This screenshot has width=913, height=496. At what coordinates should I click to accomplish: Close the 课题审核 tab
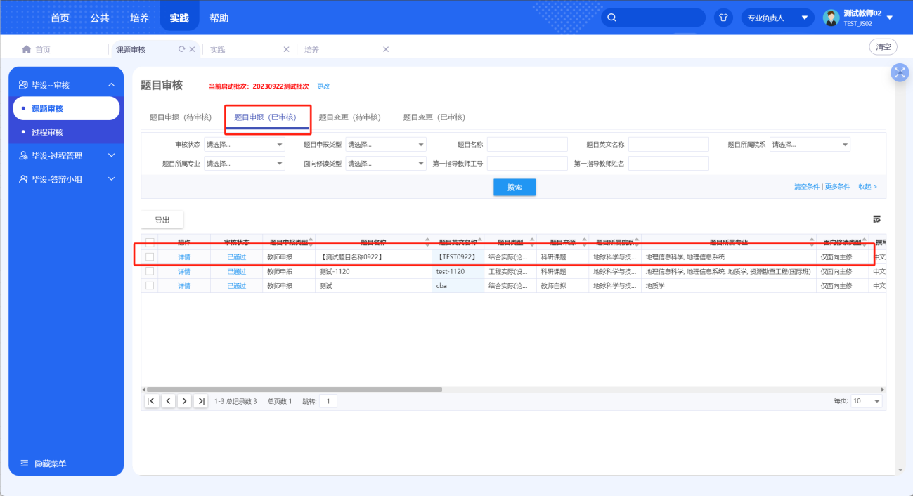pyautogui.click(x=192, y=49)
